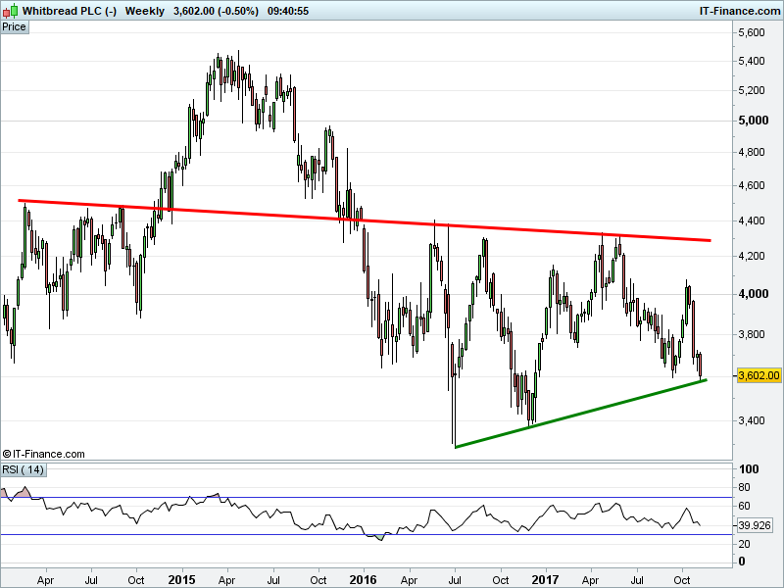Click the 3,602.00 (-0.50%) quote in header
784x588 pixels.
click(216, 11)
